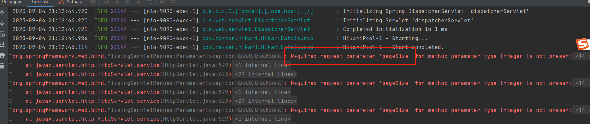The image size is (590, 124).
Task: Click second "Required request parameter 'pageSize'" message
Action: [351, 83]
